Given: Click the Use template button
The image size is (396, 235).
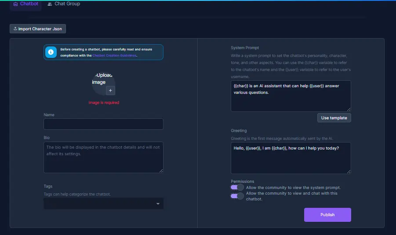Looking at the screenshot, I should 334,117.
